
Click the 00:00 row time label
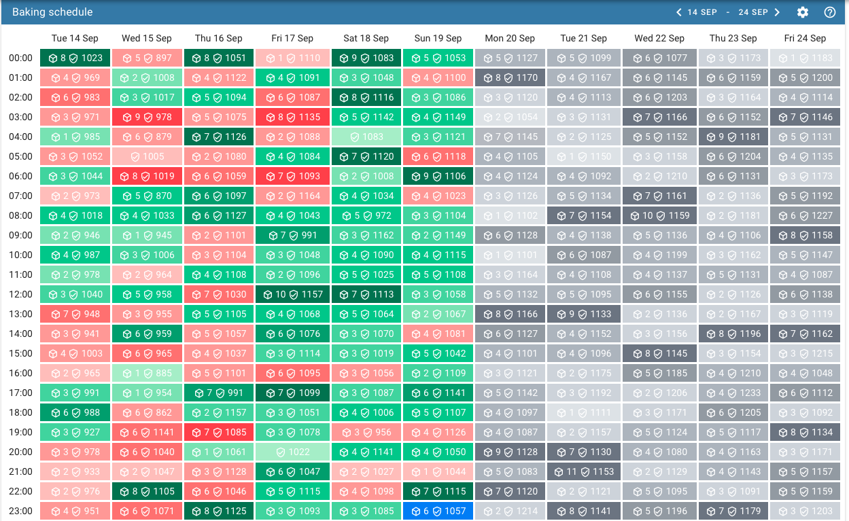20,58
